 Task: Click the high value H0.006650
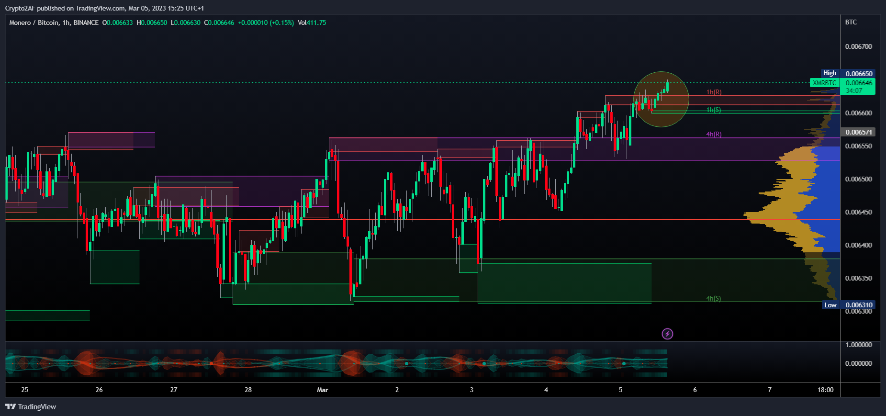pos(152,22)
